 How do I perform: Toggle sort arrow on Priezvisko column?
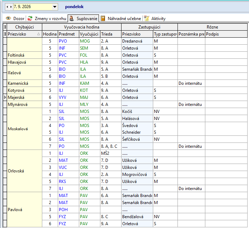click(39, 34)
